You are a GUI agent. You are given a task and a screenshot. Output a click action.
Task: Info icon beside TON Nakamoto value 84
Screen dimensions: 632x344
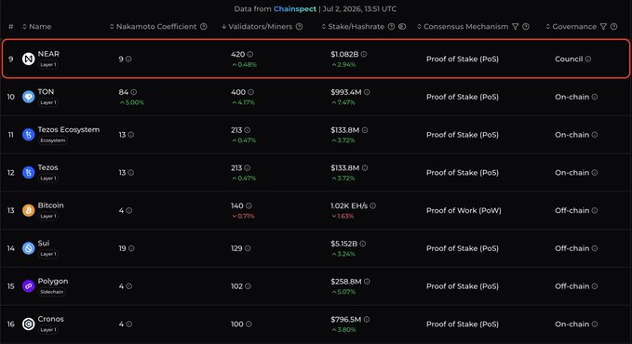click(x=134, y=92)
